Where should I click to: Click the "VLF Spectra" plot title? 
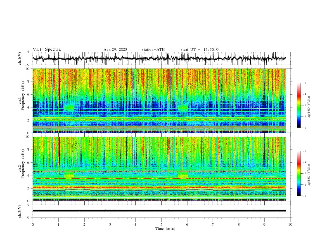coord(47,49)
